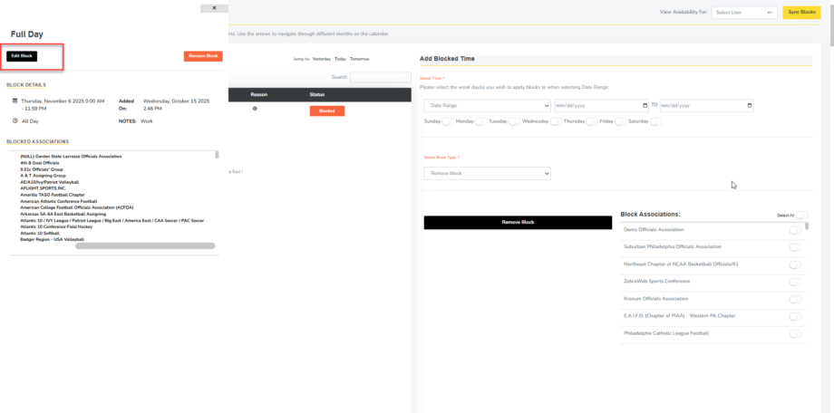Image resolution: width=834 pixels, height=413 pixels.
Task: Click the info icon in Reason column
Action: [255, 109]
